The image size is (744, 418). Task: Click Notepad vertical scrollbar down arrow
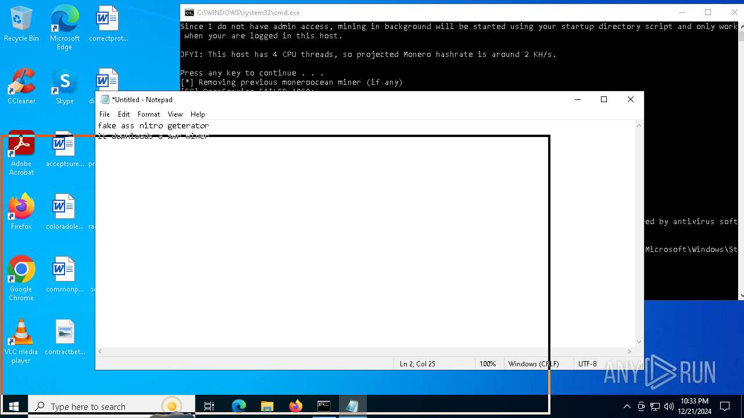click(x=639, y=342)
